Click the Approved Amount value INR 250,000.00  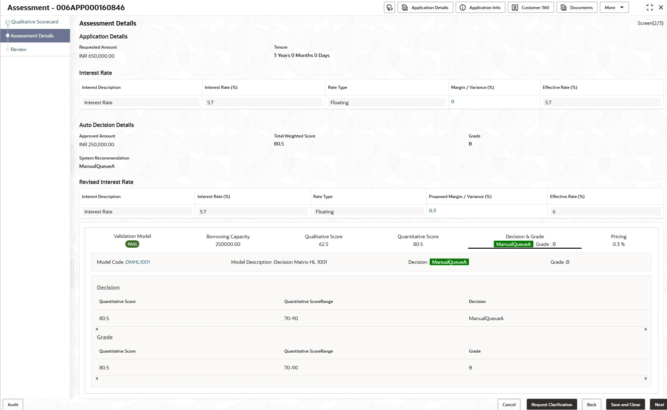97,144
